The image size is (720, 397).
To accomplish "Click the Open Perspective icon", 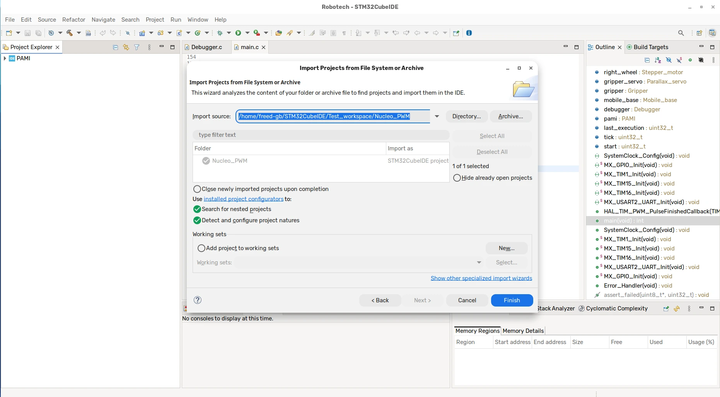I will [x=699, y=33].
